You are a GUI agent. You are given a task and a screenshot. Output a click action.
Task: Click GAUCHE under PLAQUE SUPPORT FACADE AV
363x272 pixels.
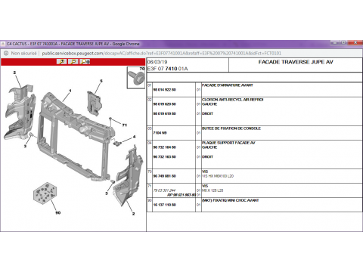[x=209, y=147]
